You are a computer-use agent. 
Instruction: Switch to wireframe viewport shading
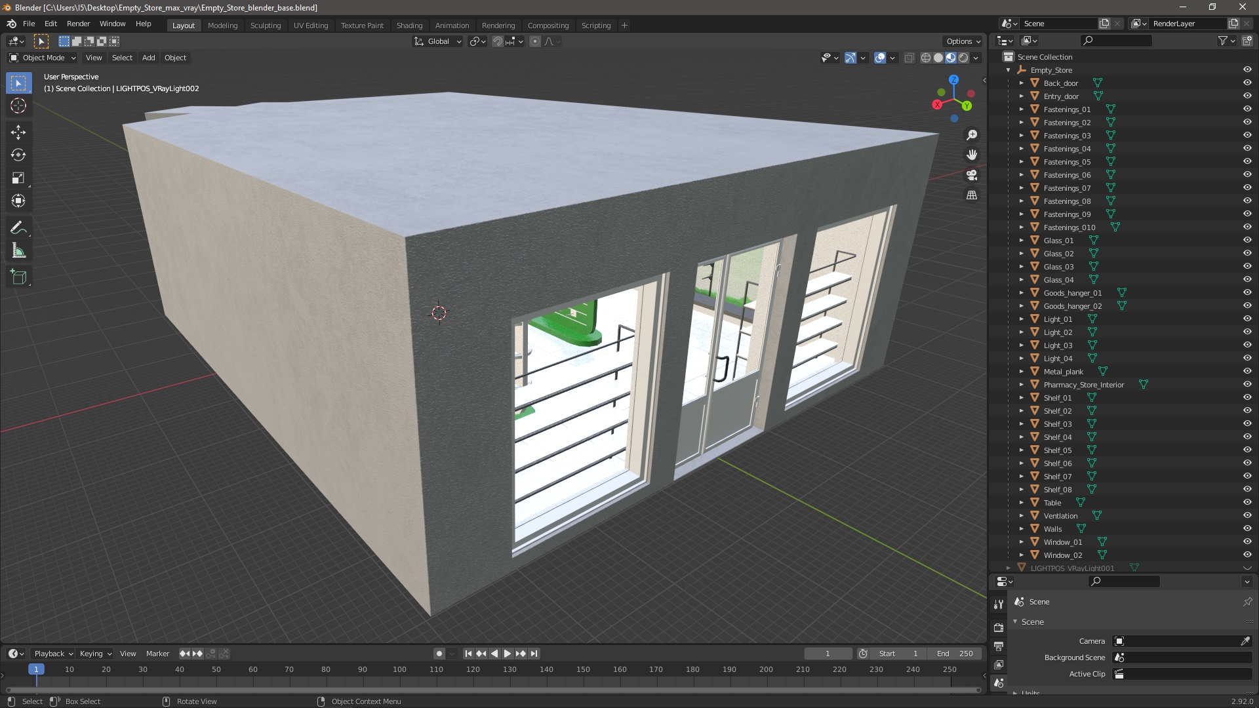coord(926,58)
